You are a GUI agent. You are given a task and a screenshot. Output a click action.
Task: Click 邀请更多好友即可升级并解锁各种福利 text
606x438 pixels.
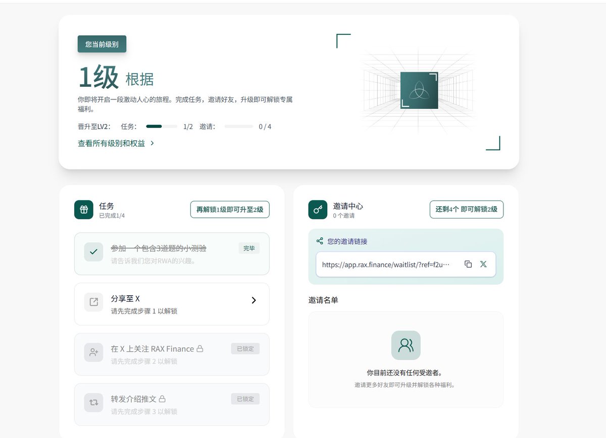(x=406, y=385)
